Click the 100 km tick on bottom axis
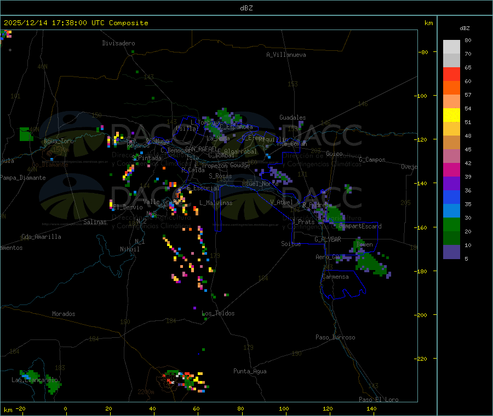This screenshot has width=493, height=416. click(284, 408)
